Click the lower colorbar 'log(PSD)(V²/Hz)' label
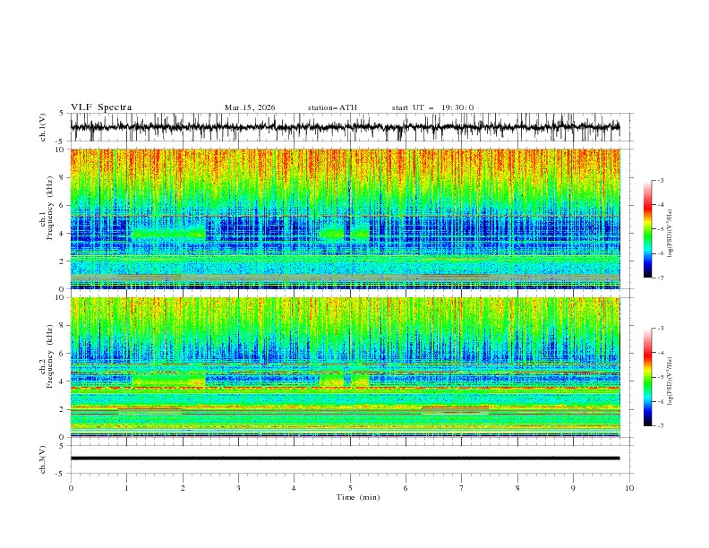 (671, 381)
